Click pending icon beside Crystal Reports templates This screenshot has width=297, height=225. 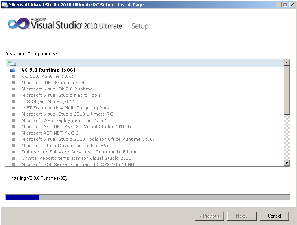(13, 158)
